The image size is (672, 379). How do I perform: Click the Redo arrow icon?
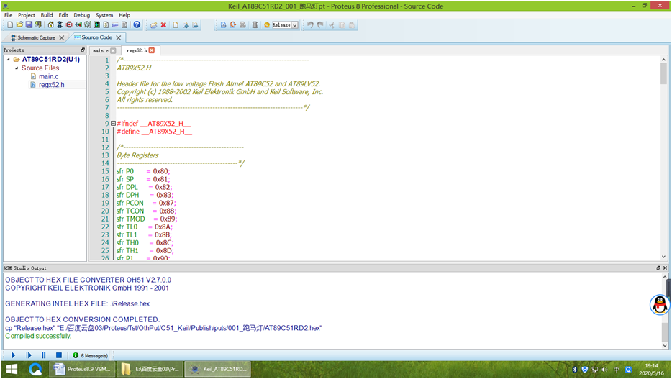(x=320, y=25)
